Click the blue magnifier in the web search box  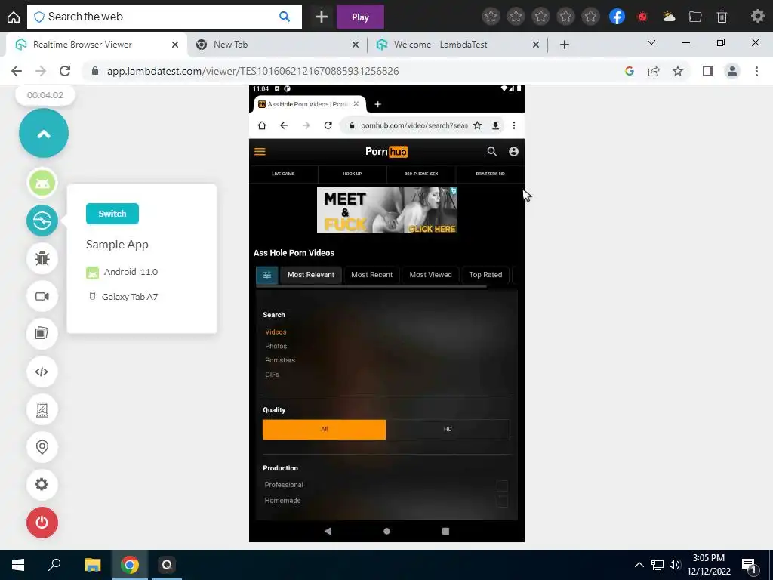pyautogui.click(x=285, y=17)
